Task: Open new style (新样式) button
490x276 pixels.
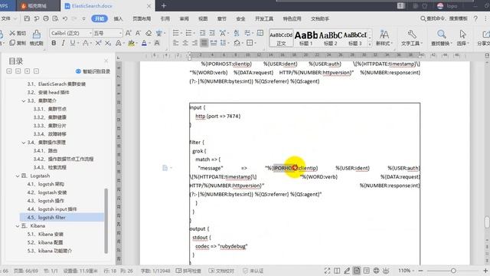Action: tap(384, 38)
